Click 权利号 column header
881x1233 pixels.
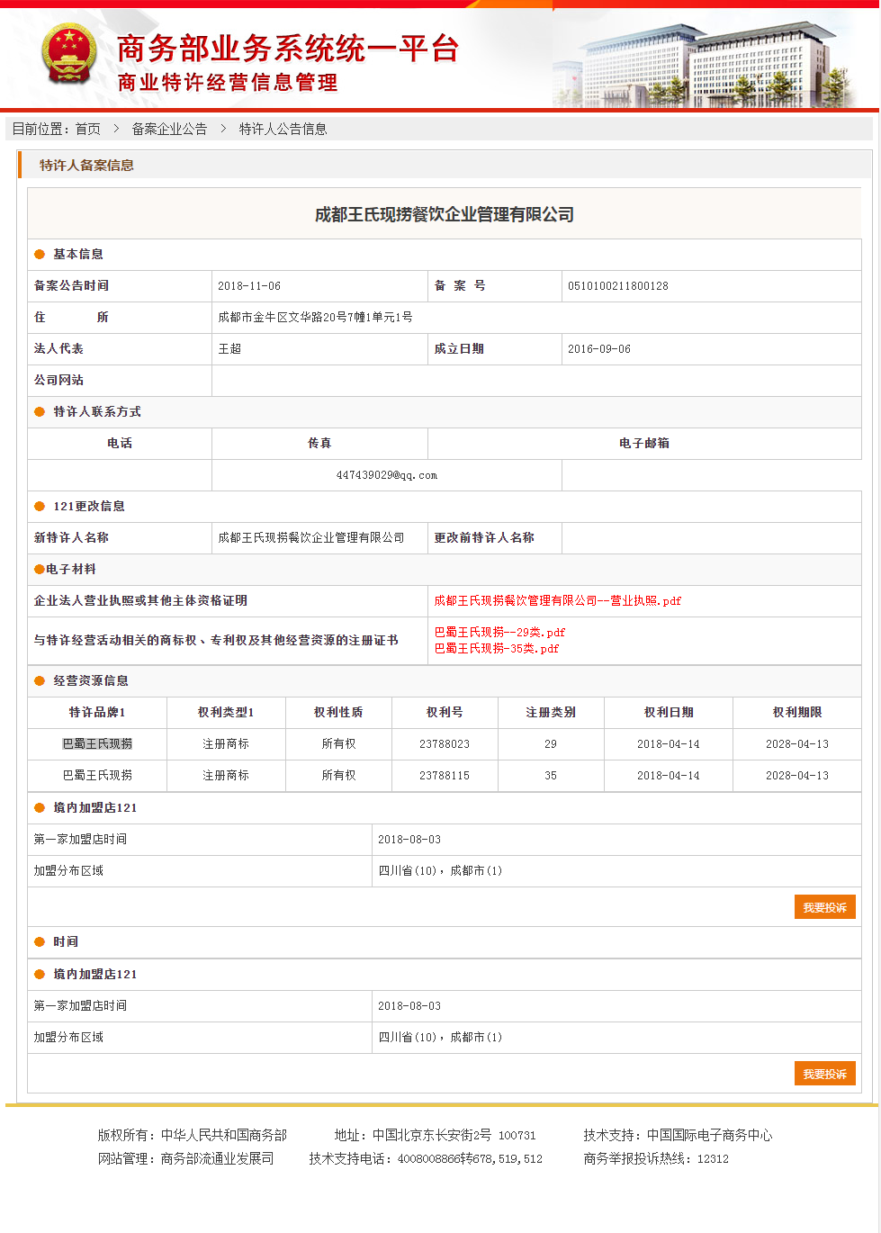(x=445, y=713)
